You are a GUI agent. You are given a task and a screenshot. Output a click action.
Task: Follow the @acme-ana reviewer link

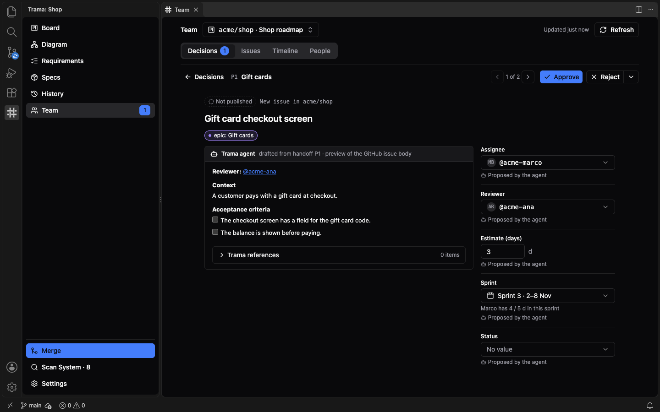(259, 172)
